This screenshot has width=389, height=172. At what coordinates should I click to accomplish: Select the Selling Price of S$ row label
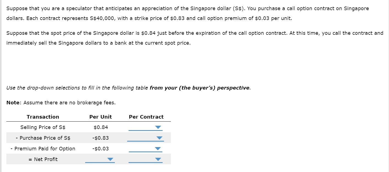43,127
